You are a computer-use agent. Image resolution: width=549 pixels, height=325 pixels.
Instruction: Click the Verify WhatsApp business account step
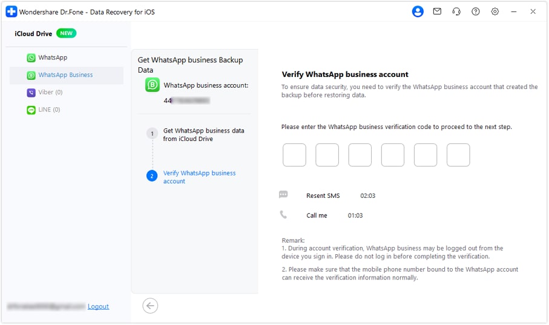(199, 177)
